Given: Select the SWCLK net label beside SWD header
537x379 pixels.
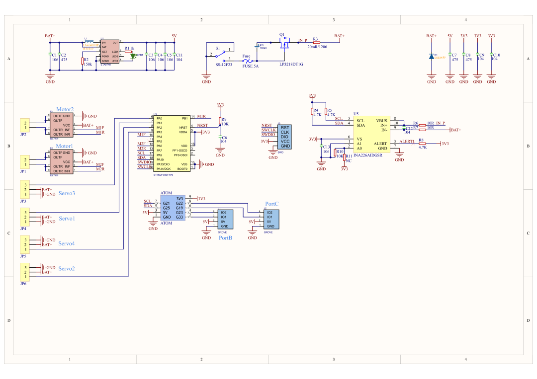Looking at the screenshot, I should click(268, 130).
